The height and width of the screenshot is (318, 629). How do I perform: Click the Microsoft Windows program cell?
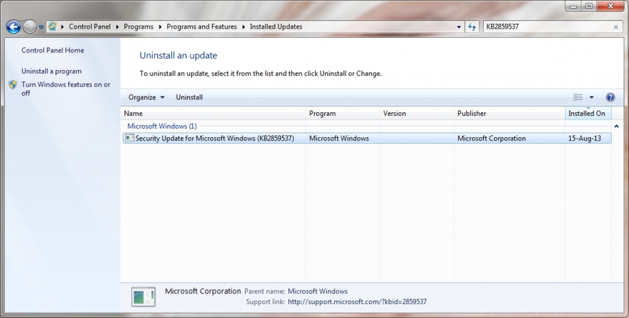pos(339,139)
